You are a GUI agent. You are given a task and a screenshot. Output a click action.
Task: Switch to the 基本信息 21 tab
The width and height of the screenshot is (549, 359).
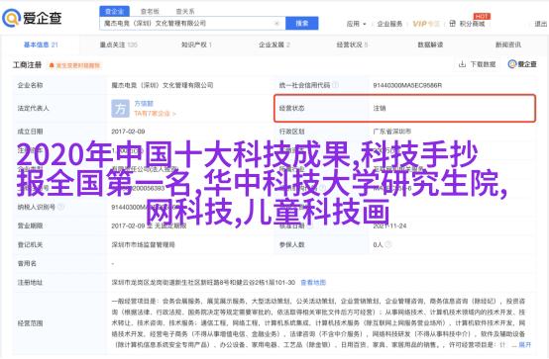(x=41, y=45)
